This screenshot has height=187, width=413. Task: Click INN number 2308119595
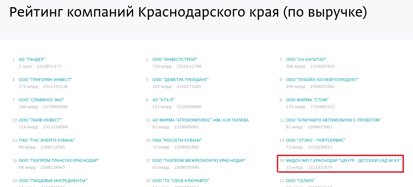[53, 147]
